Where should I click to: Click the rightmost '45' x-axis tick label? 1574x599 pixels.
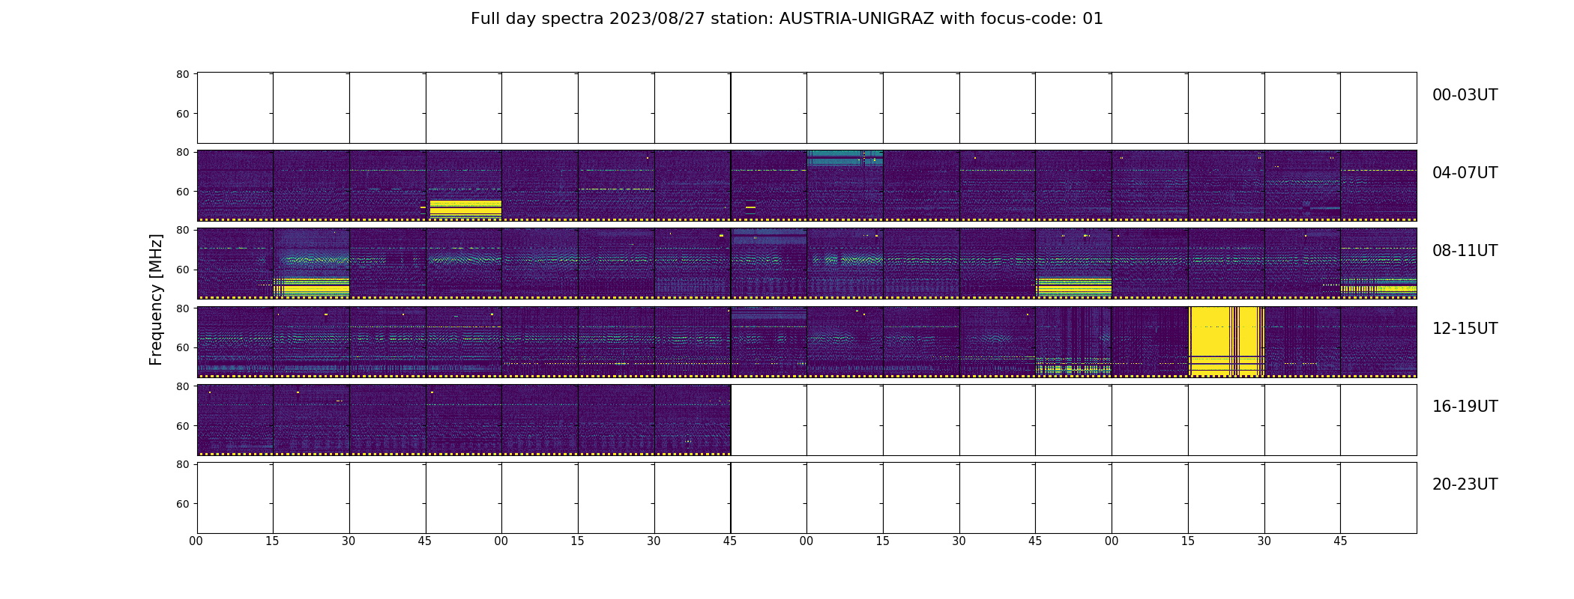[x=1340, y=541]
